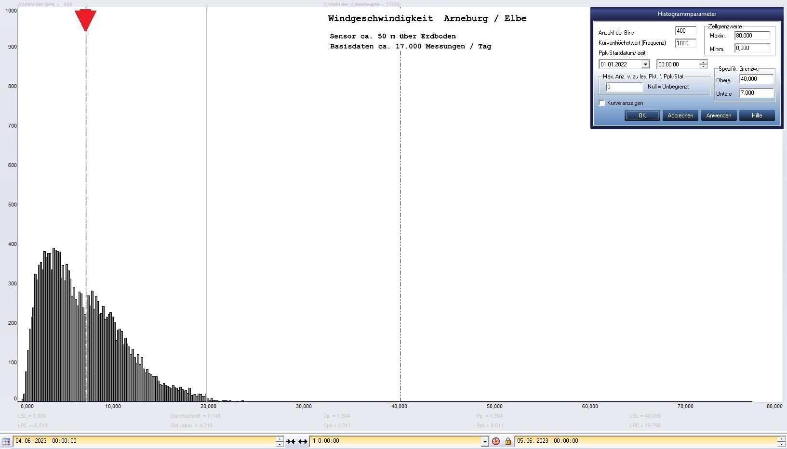This screenshot has height=449, width=787.
Task: Focus the Untere specification limit field
Action: point(756,93)
